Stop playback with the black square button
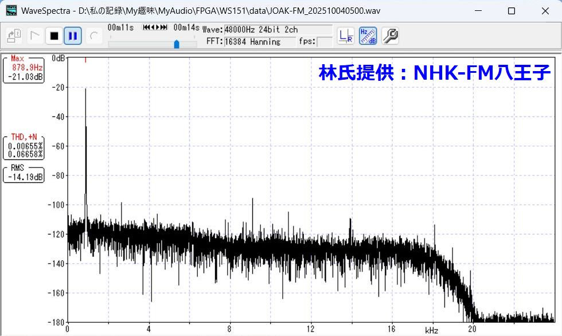 (54, 36)
